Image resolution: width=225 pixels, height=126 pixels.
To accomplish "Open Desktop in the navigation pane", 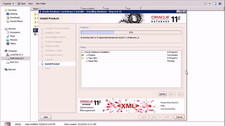I will coord(14,14).
